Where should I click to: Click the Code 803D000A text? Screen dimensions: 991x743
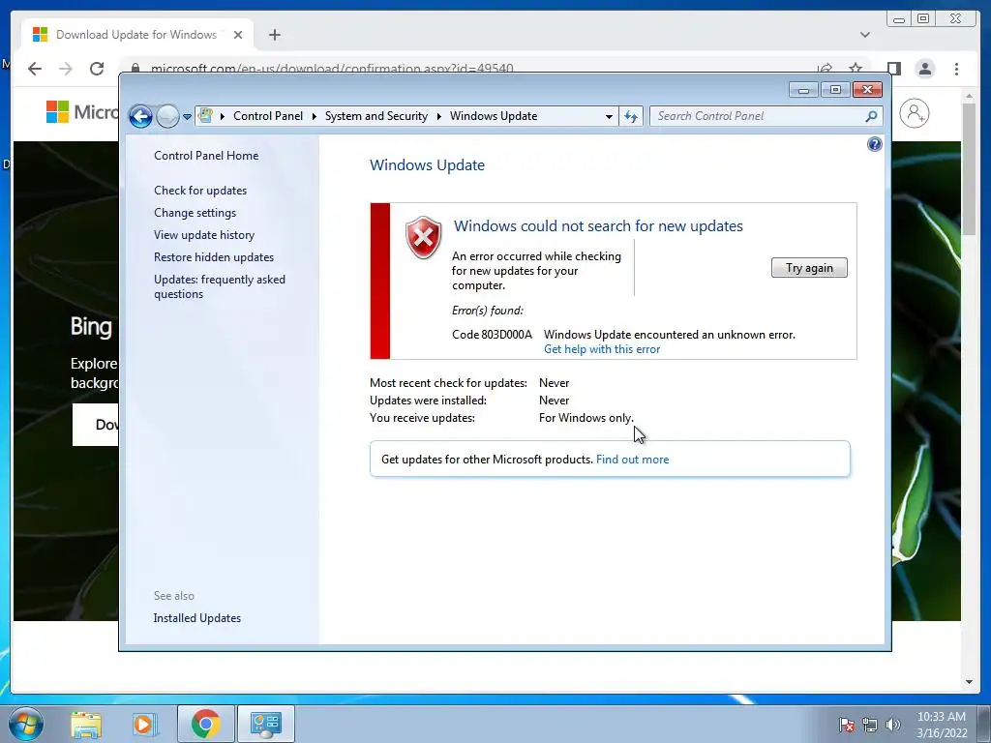point(492,334)
